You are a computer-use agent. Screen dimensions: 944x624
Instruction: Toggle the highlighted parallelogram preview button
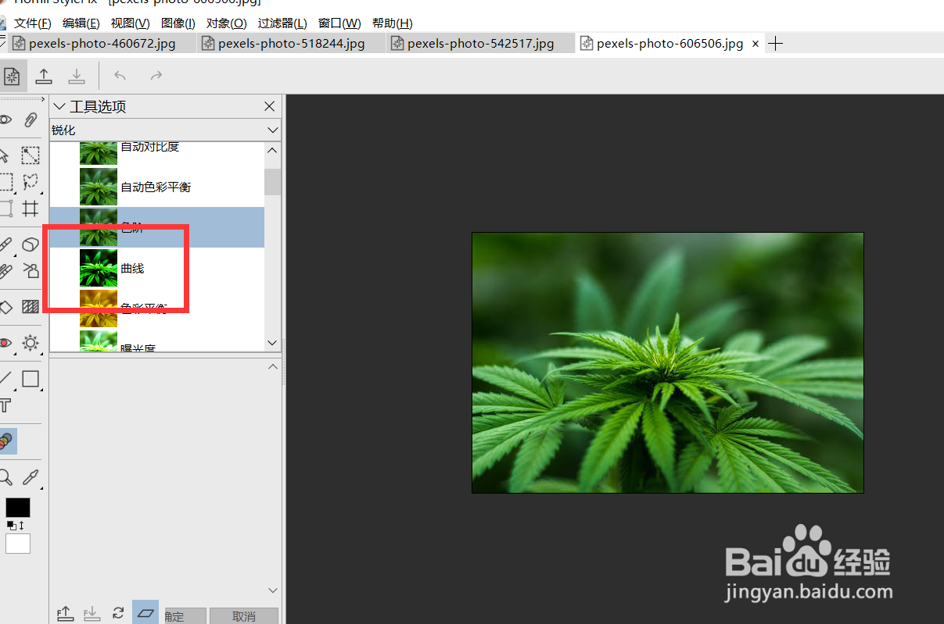(x=145, y=613)
